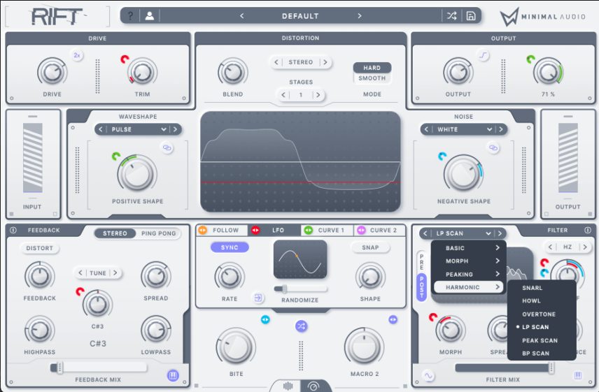Viewport: 599px width, 392px height.
Task: Select next distortion option after Stereo
Action: tap(325, 62)
